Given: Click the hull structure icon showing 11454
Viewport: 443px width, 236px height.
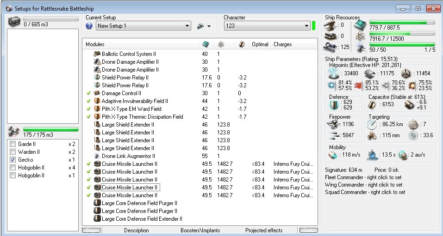Looking at the screenshot, I should (x=406, y=73).
